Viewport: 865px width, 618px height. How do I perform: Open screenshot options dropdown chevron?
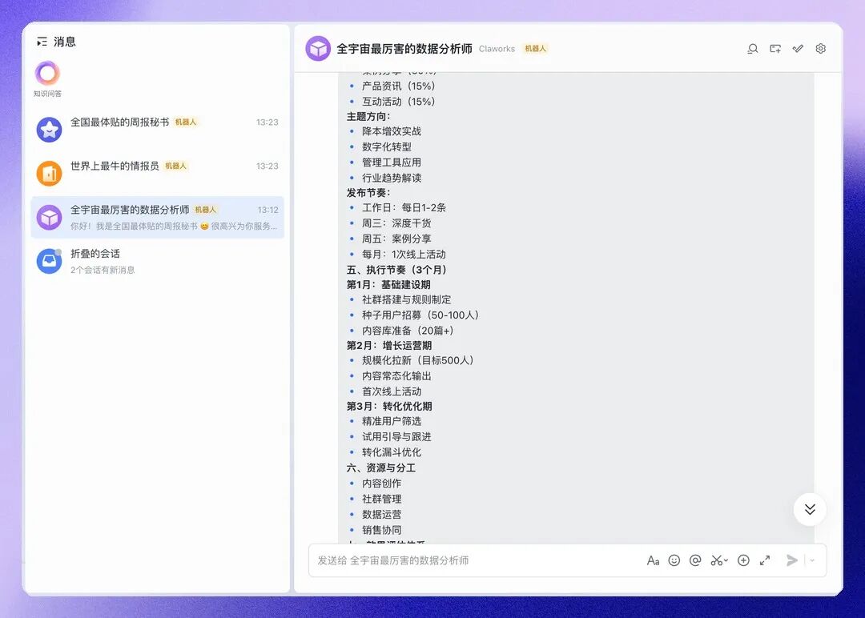click(726, 560)
